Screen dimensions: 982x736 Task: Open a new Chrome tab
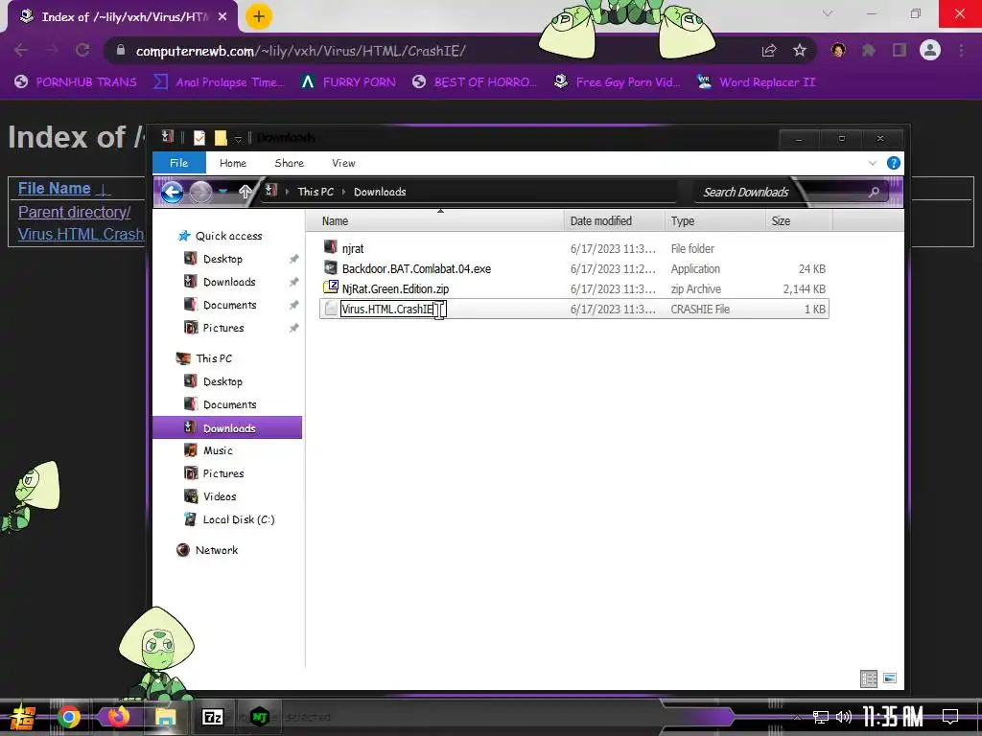[x=259, y=17]
